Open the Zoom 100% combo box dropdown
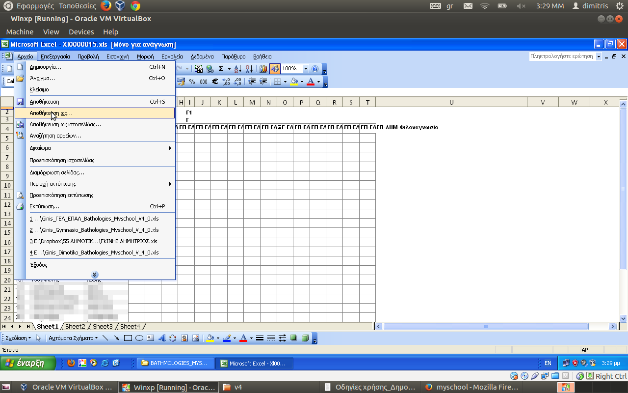This screenshot has height=393, width=628. [306, 69]
